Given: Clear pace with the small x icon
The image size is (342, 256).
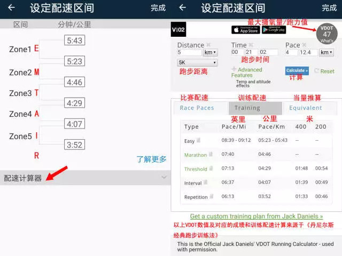Looking at the screenshot, I should tap(304, 45).
